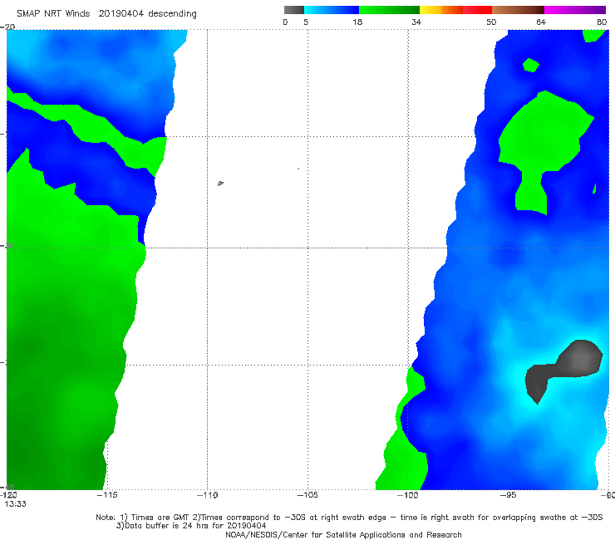Click the red 34-50 segment of color scale
Viewport: 615px width, 540px height.
[455, 10]
